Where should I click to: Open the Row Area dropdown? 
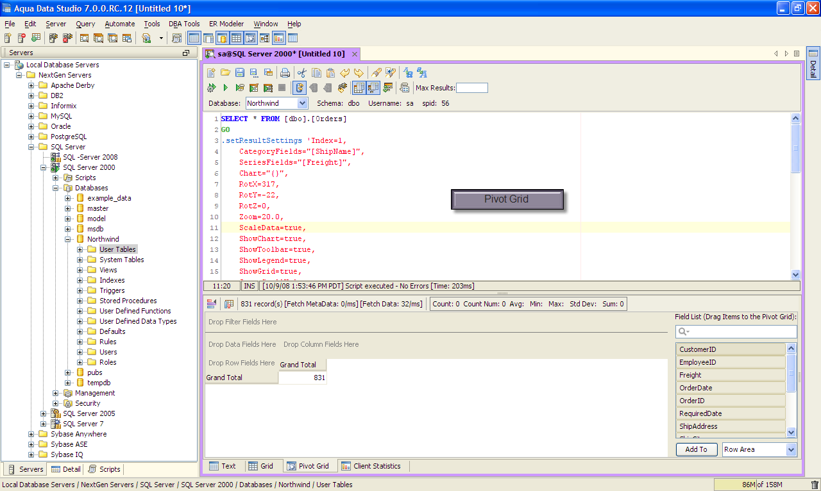pyautogui.click(x=791, y=449)
